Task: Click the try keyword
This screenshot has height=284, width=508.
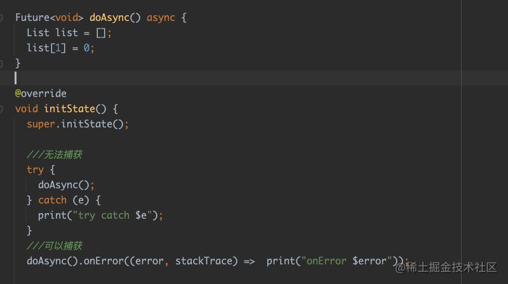Action: point(35,170)
